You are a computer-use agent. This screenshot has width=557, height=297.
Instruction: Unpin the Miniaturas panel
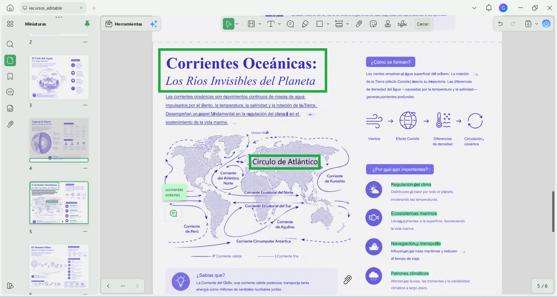click(x=87, y=24)
